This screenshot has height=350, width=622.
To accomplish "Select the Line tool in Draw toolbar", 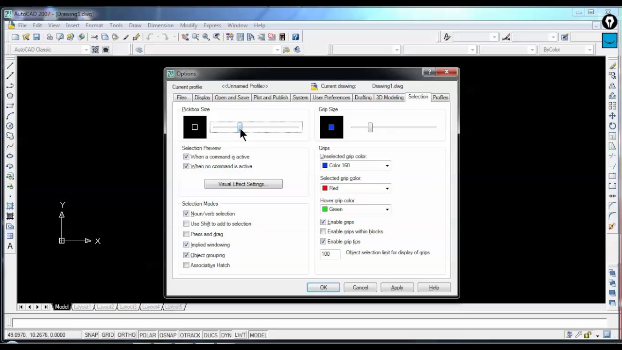I will coord(10,66).
